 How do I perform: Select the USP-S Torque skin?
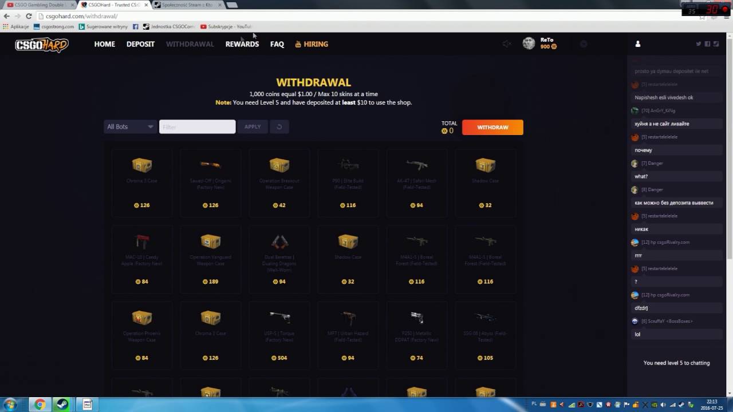click(279, 335)
